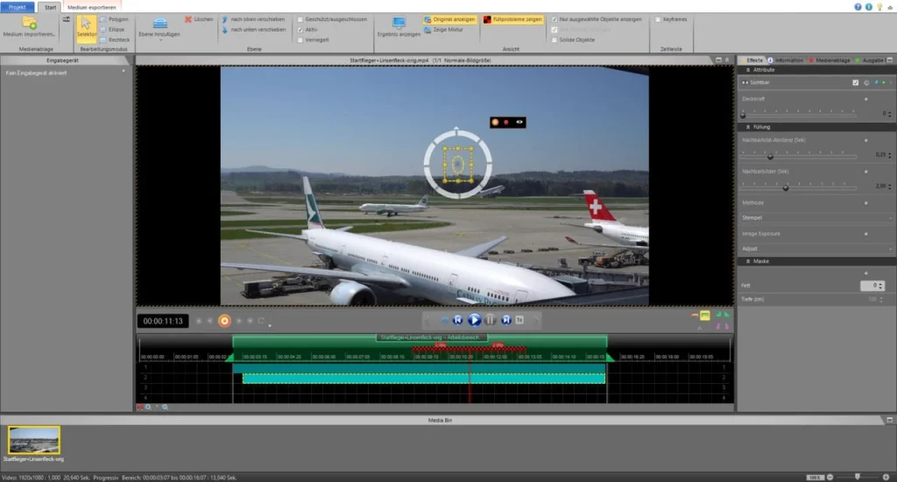This screenshot has height=482, width=897.
Task: Toggle the Aktiv checkbox
Action: 300,29
